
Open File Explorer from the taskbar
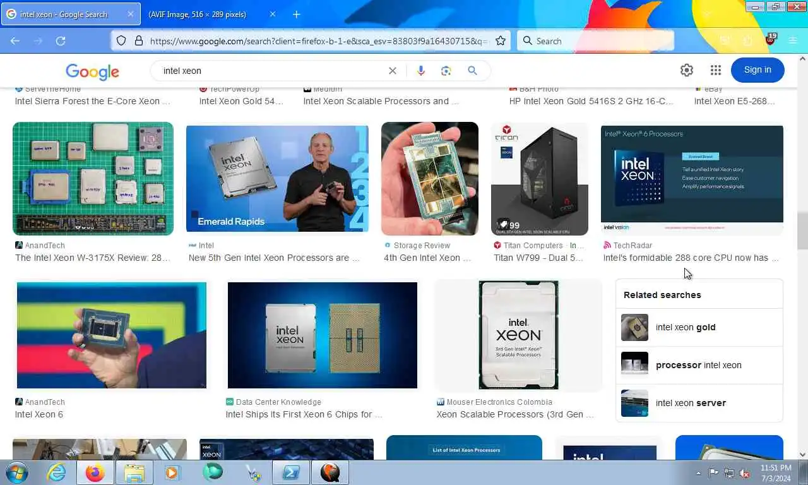[134, 472]
